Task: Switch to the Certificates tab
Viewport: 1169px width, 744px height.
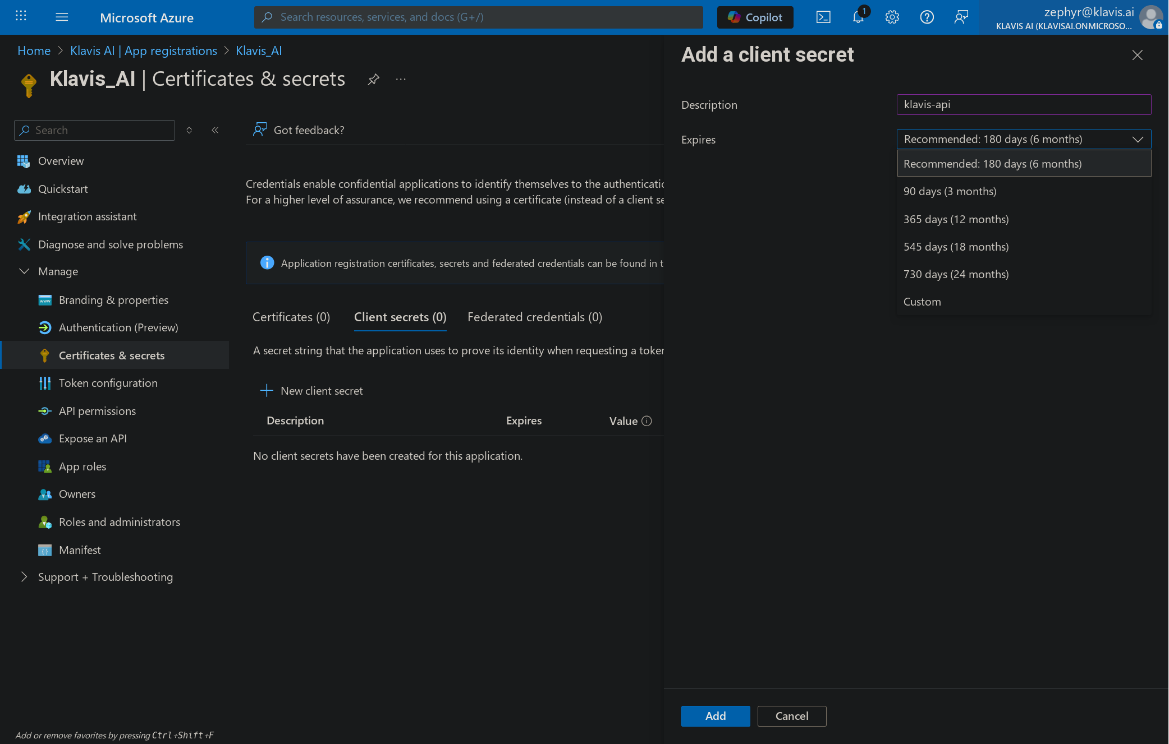Action: click(x=291, y=317)
